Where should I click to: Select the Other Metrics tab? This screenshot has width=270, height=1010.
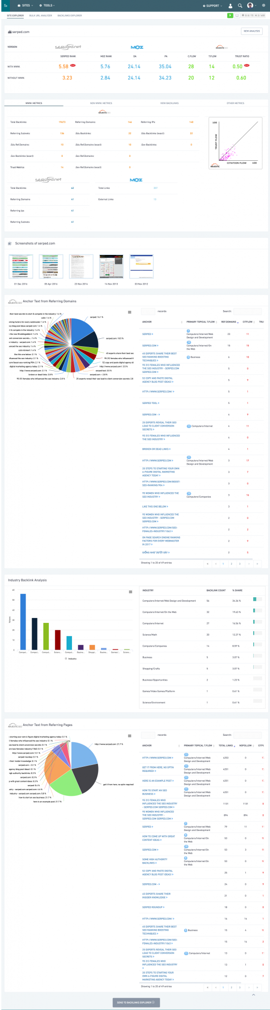tap(236, 103)
